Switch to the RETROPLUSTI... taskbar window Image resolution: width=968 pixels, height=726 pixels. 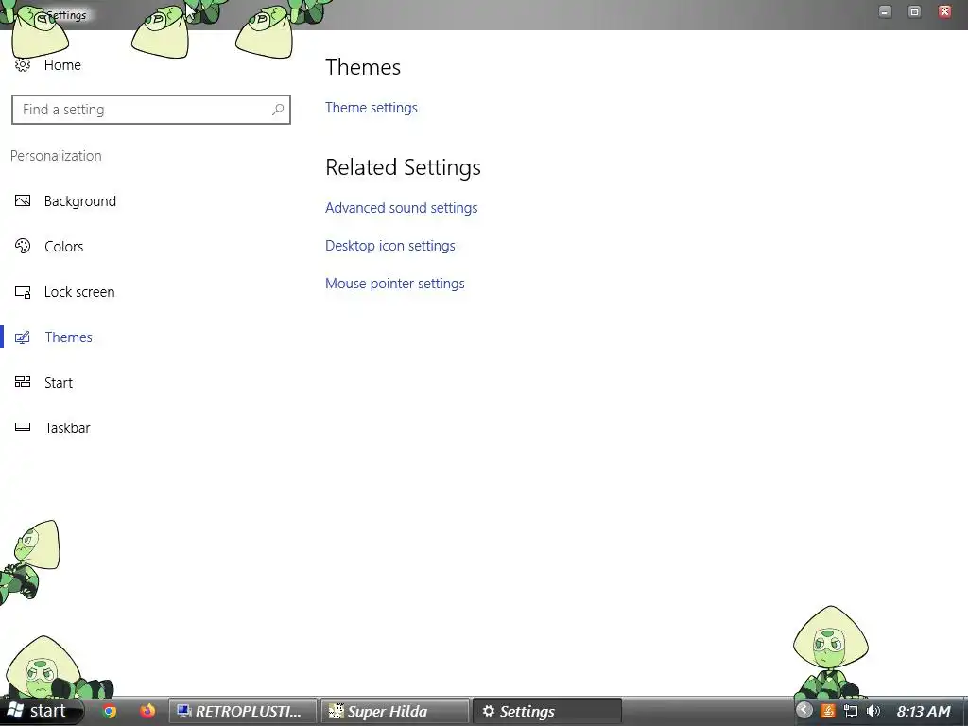pos(243,711)
